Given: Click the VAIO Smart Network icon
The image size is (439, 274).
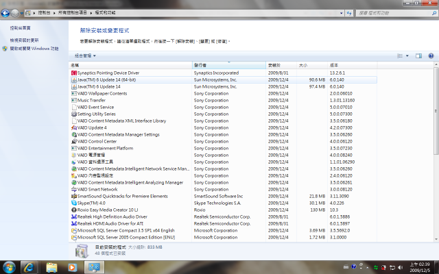Looking at the screenshot, I should point(74,189).
